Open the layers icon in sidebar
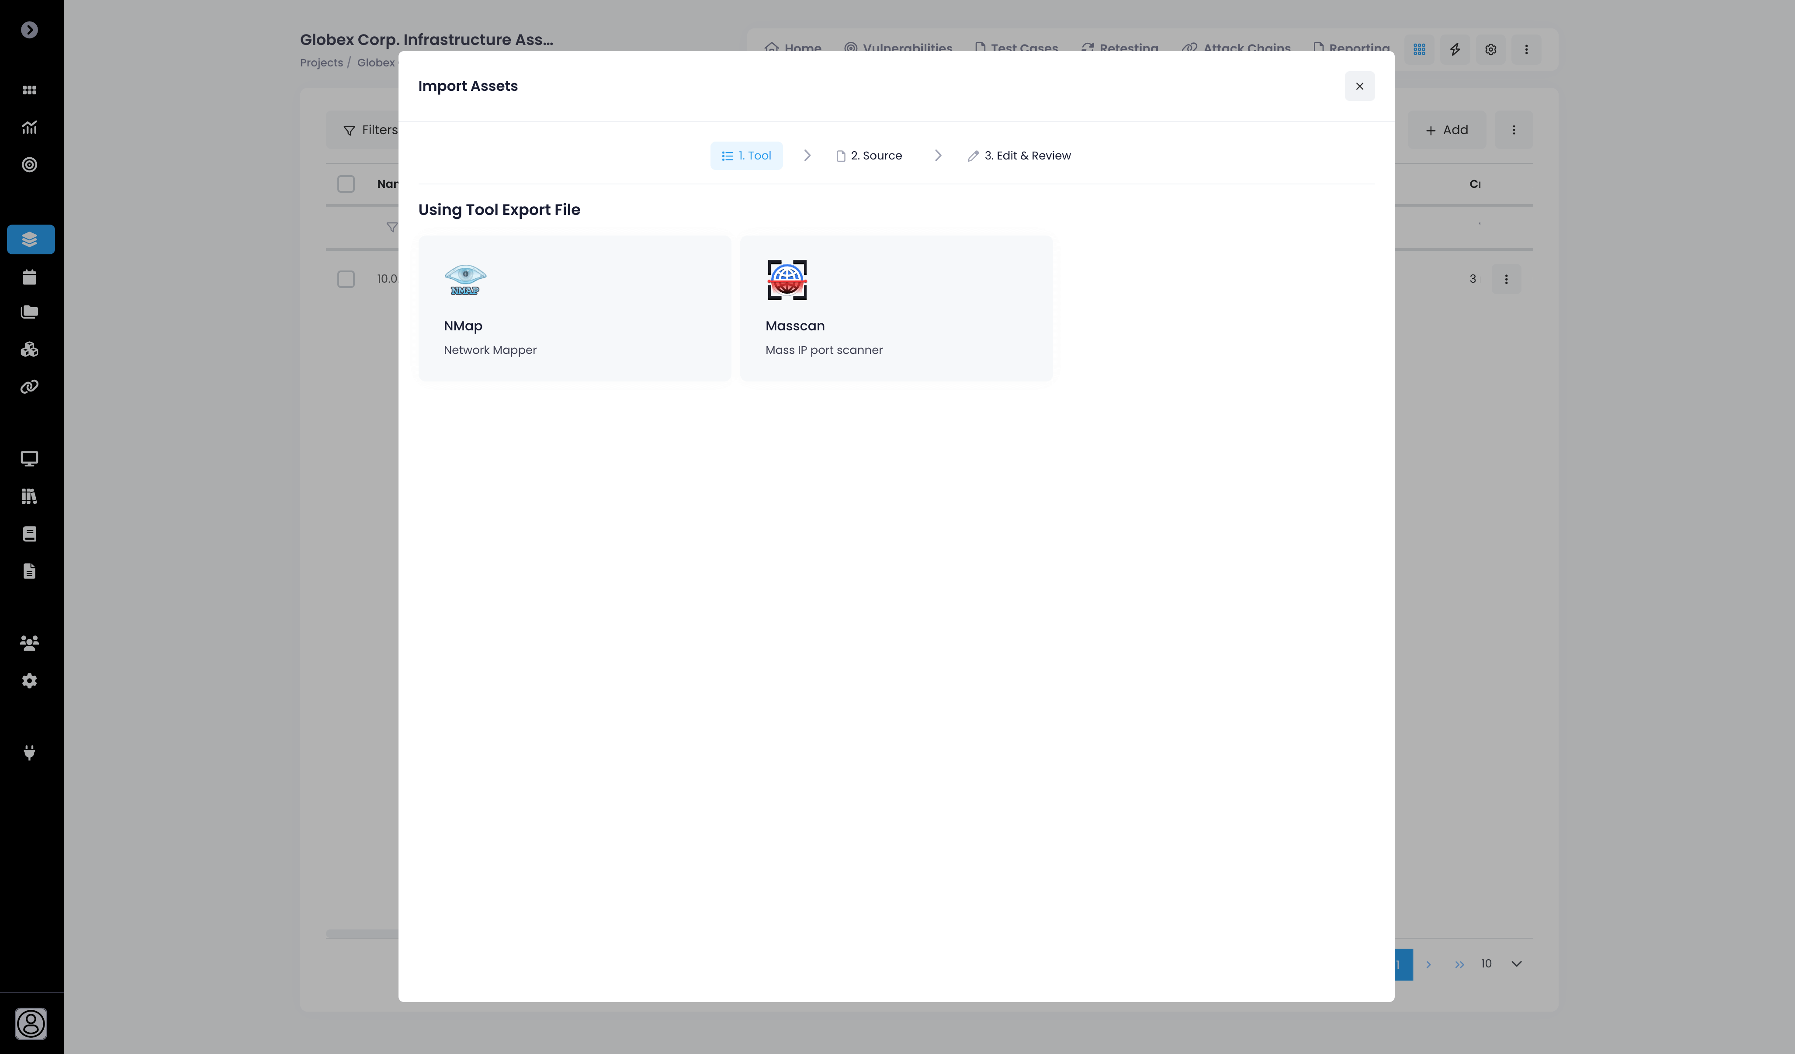1795x1054 pixels. tap(30, 239)
